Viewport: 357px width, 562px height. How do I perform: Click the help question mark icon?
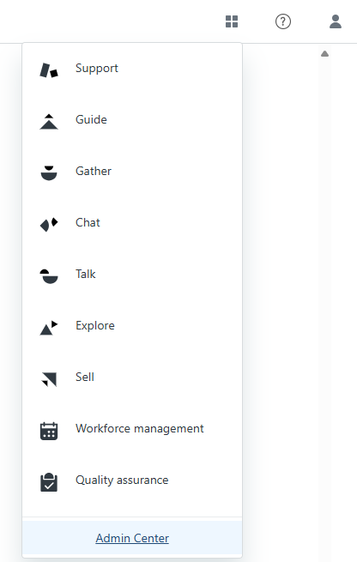click(x=283, y=21)
